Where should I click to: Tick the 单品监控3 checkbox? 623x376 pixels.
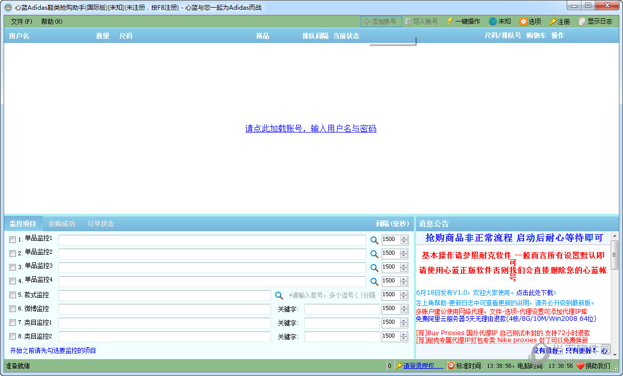[12, 267]
